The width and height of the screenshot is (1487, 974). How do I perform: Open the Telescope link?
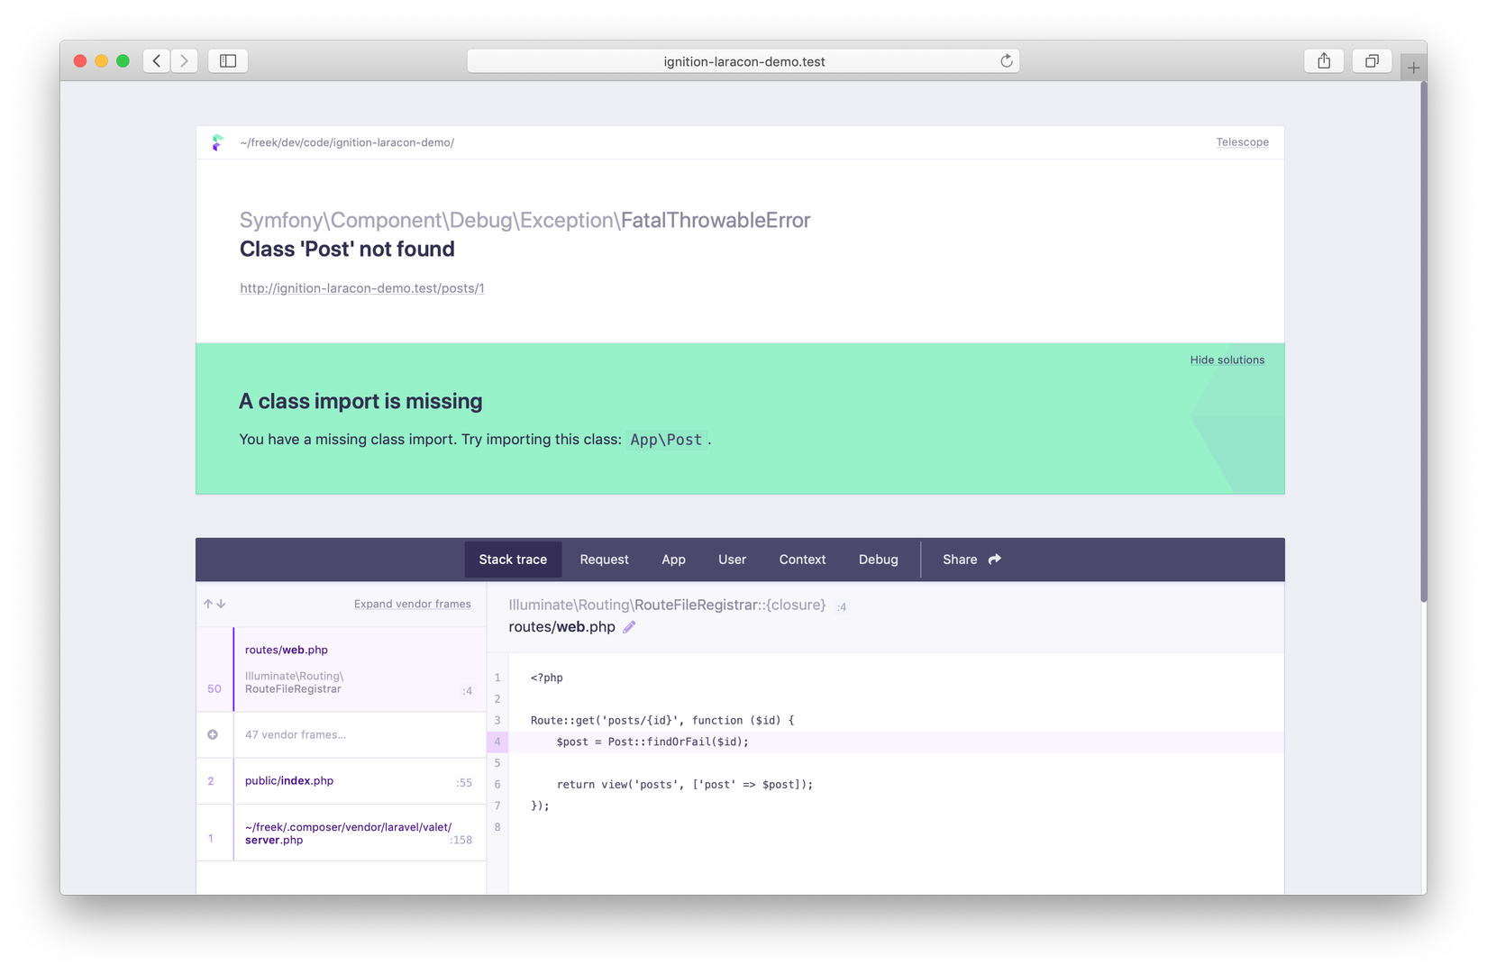pyautogui.click(x=1242, y=142)
